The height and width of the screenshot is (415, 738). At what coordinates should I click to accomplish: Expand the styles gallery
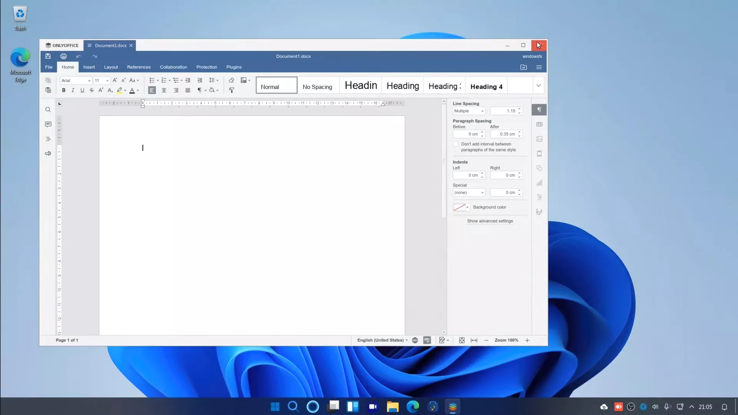[539, 85]
